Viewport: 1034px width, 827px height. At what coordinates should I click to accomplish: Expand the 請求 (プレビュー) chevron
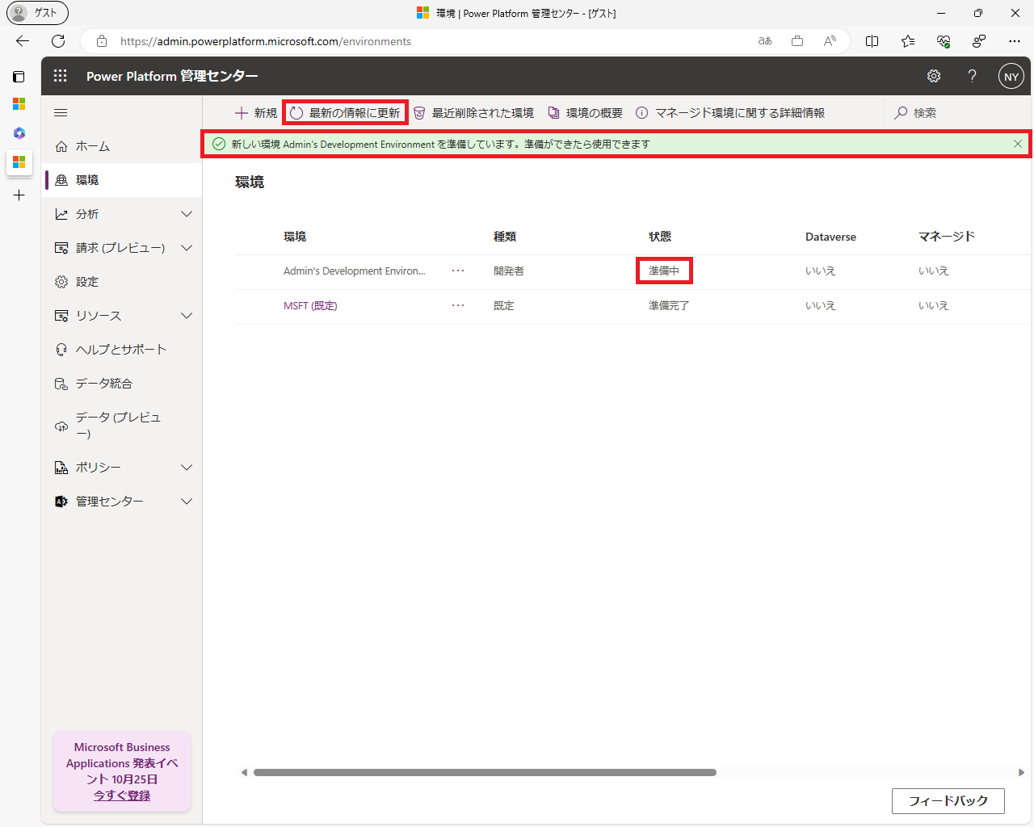(x=187, y=248)
